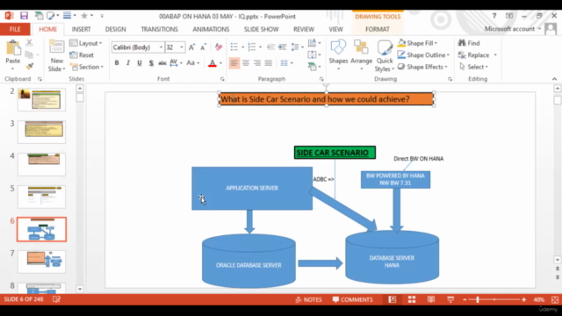The width and height of the screenshot is (562, 316).
Task: Toggle Bold formatting
Action: (117, 63)
